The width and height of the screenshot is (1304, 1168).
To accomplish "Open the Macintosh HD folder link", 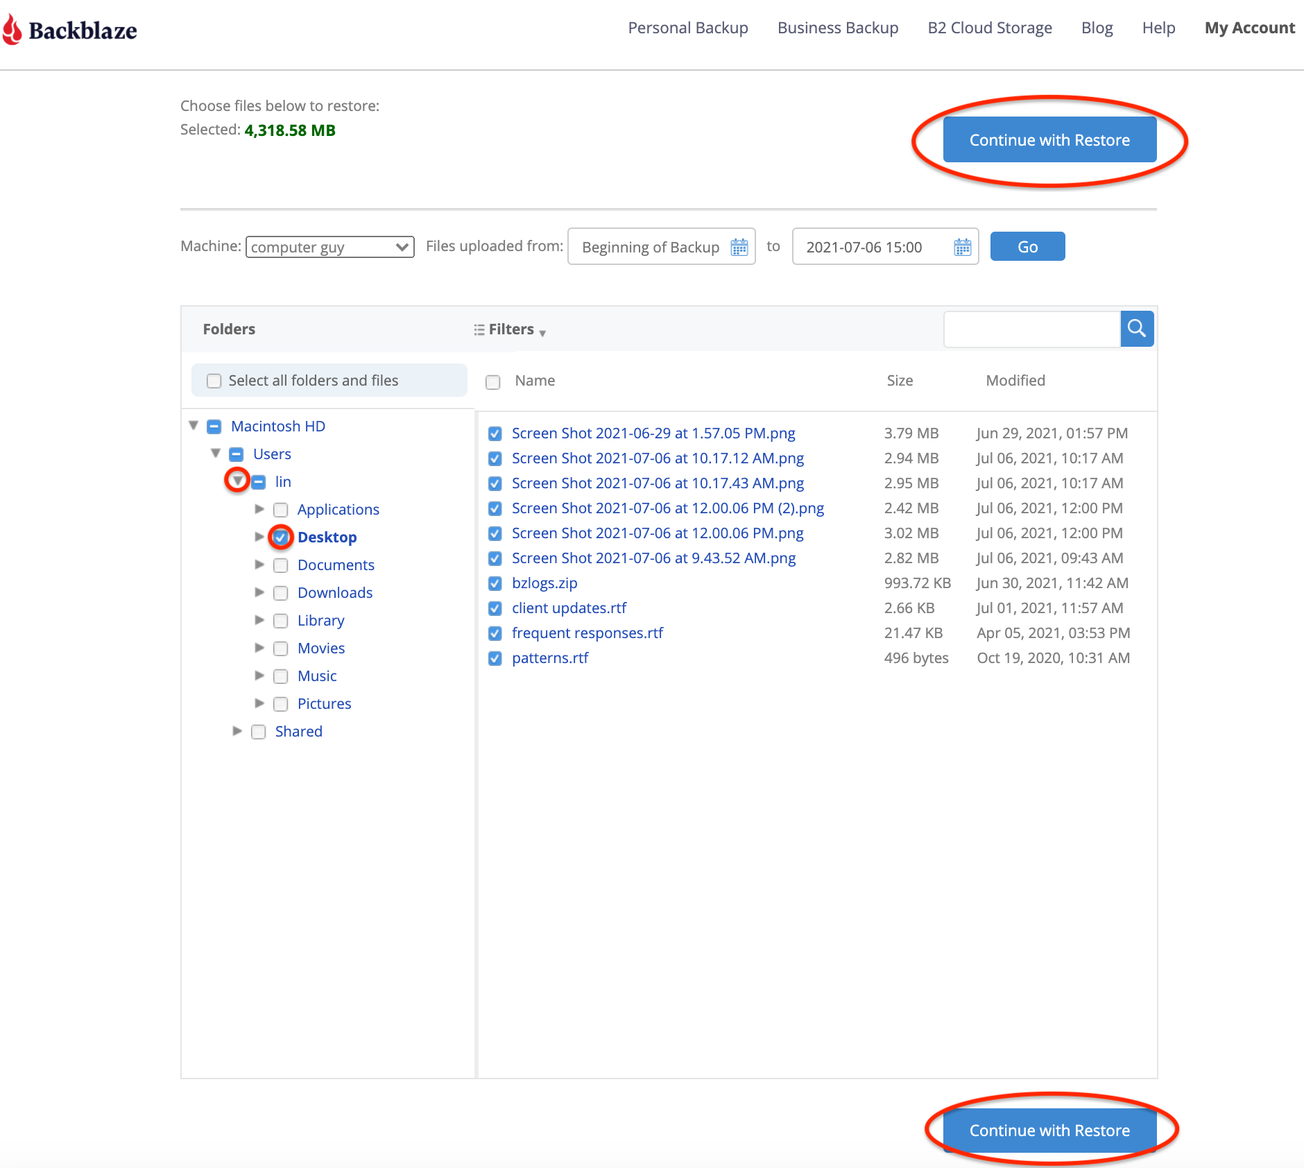I will 278,427.
